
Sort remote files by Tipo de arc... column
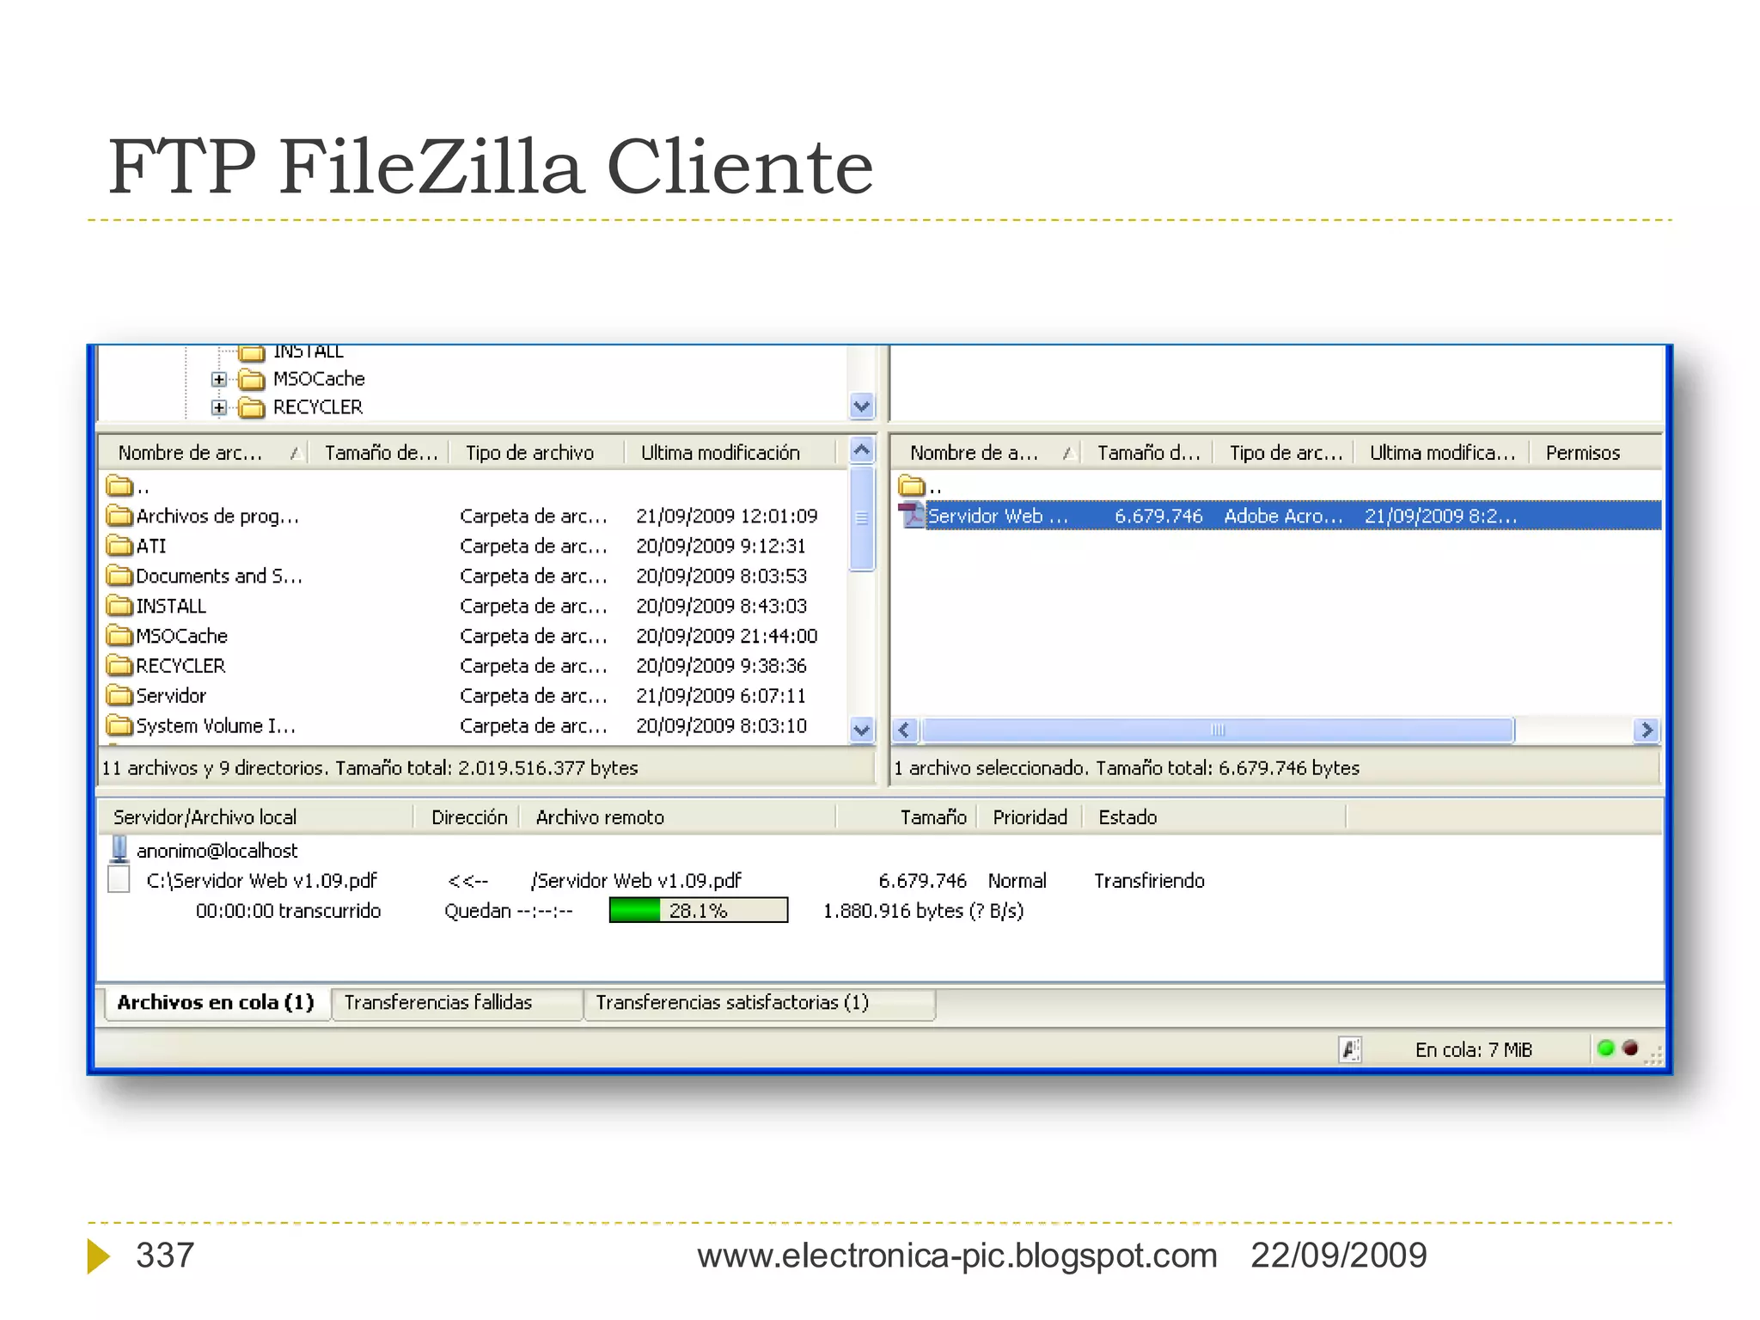(1284, 453)
